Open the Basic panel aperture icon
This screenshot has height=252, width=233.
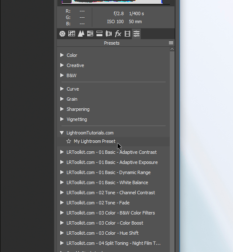click(x=62, y=34)
